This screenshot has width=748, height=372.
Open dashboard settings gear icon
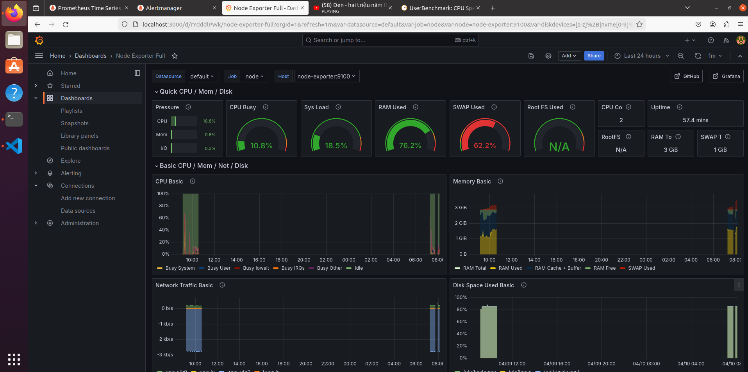point(548,56)
